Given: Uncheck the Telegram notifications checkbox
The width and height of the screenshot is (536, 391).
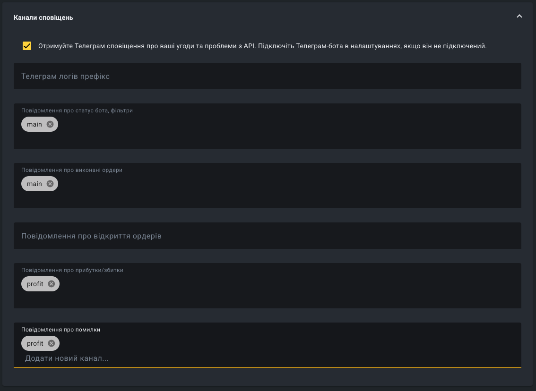Looking at the screenshot, I should coord(27,46).
